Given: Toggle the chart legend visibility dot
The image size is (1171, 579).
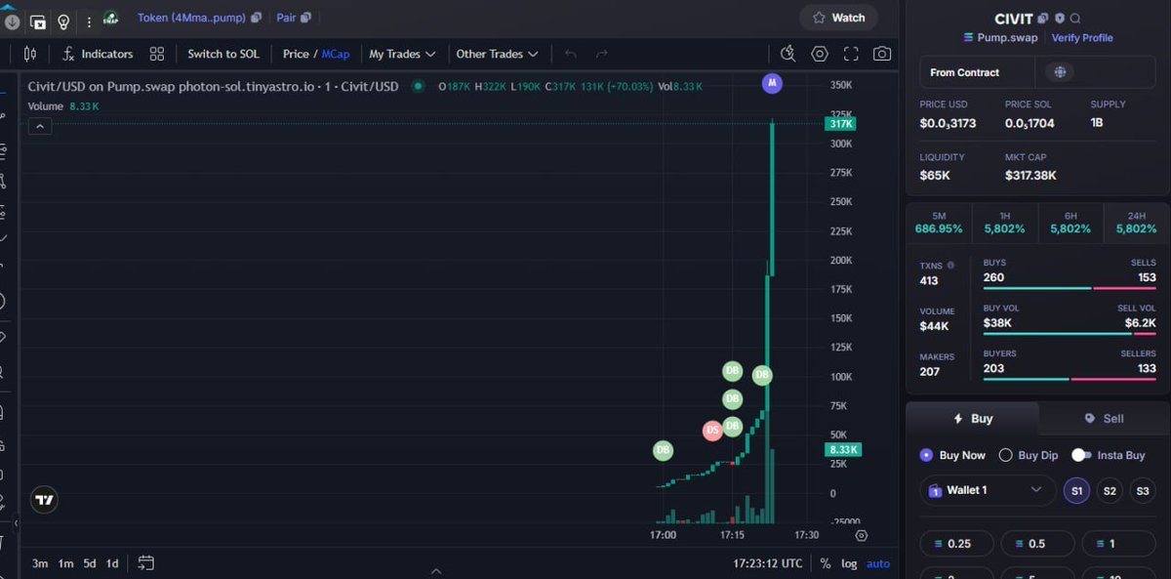Looking at the screenshot, I should [x=419, y=86].
